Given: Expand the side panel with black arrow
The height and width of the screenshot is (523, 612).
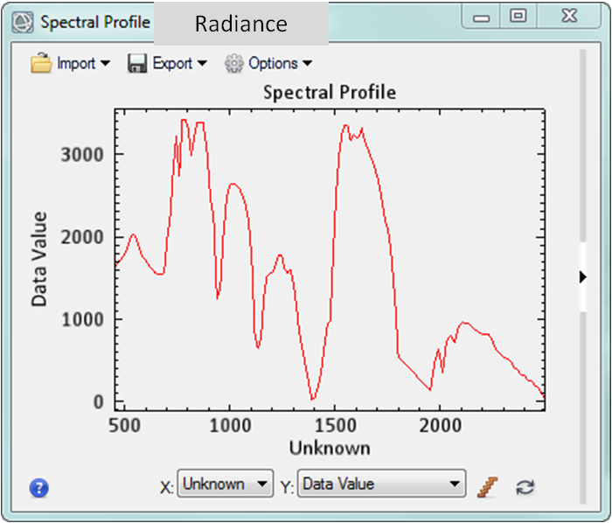Looking at the screenshot, I should (x=583, y=277).
